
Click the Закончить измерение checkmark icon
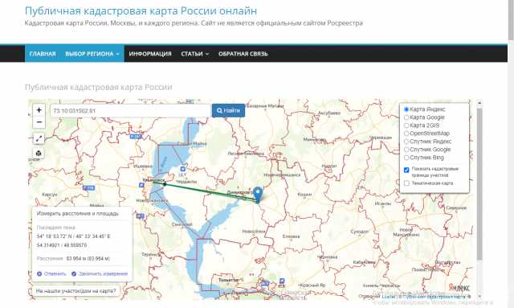(x=74, y=273)
